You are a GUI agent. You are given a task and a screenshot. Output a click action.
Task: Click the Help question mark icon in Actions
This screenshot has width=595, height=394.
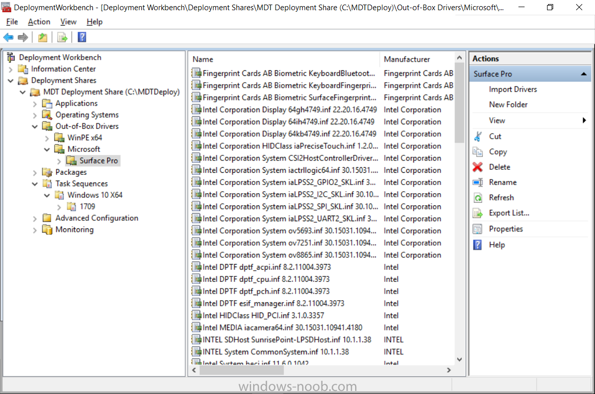coord(478,245)
